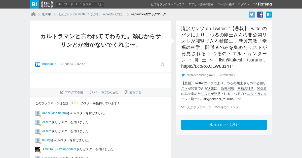Open the Hatena logo link
The image size is (302, 158).
pos(262,4)
